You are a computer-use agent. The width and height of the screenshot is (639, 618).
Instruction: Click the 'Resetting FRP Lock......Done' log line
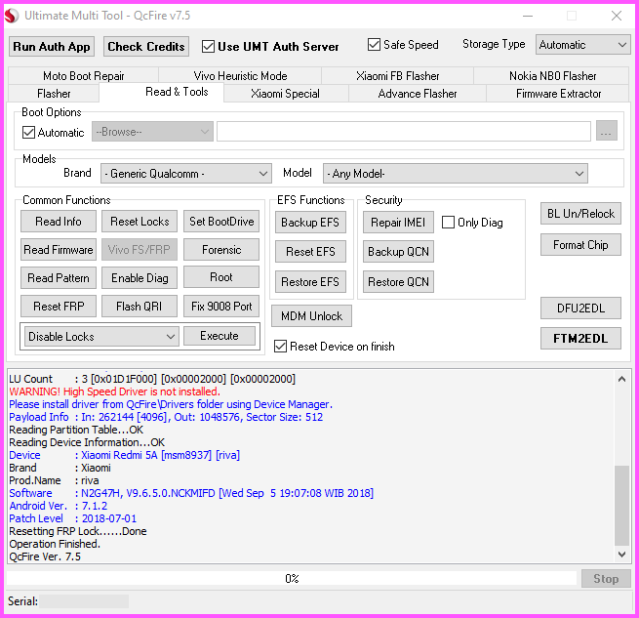pos(78,531)
